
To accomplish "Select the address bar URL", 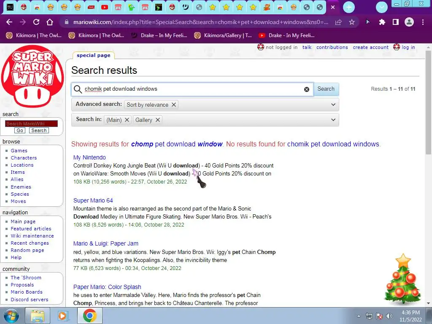I will pyautogui.click(x=200, y=22).
